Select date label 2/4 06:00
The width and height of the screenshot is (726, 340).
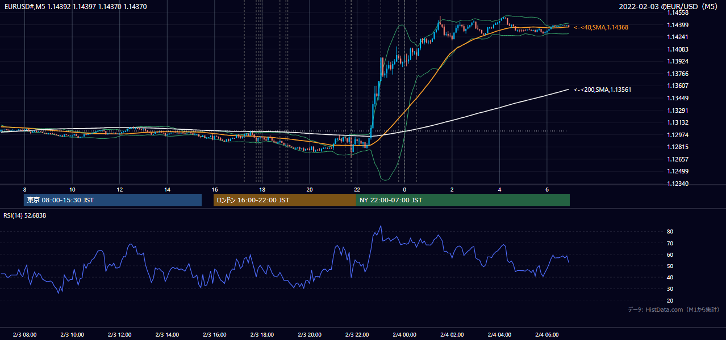coord(547,335)
